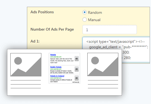Click the Ads Positions label
This screenshot has height=104, width=151.
[x=42, y=12]
